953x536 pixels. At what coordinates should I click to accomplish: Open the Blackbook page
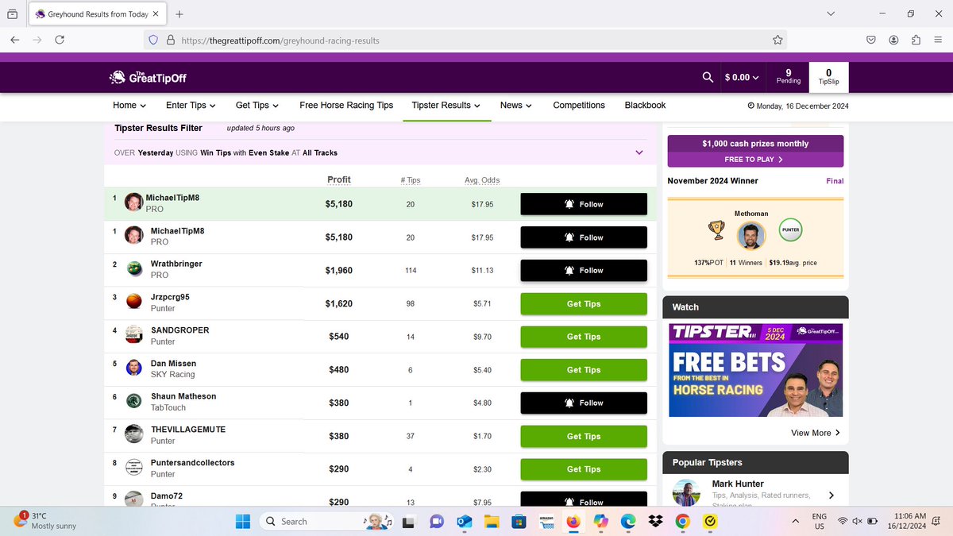[645, 105]
